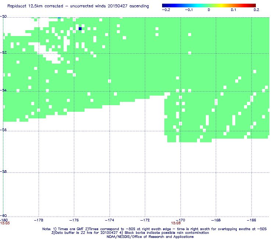Click the colorbar label '0.2'
The height and width of the screenshot is (239, 272).
[x=257, y=10]
